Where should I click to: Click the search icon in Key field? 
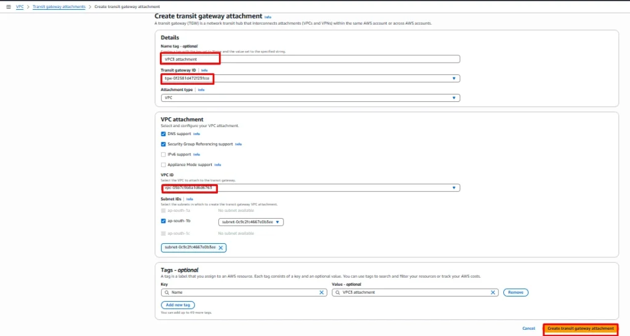click(165, 292)
